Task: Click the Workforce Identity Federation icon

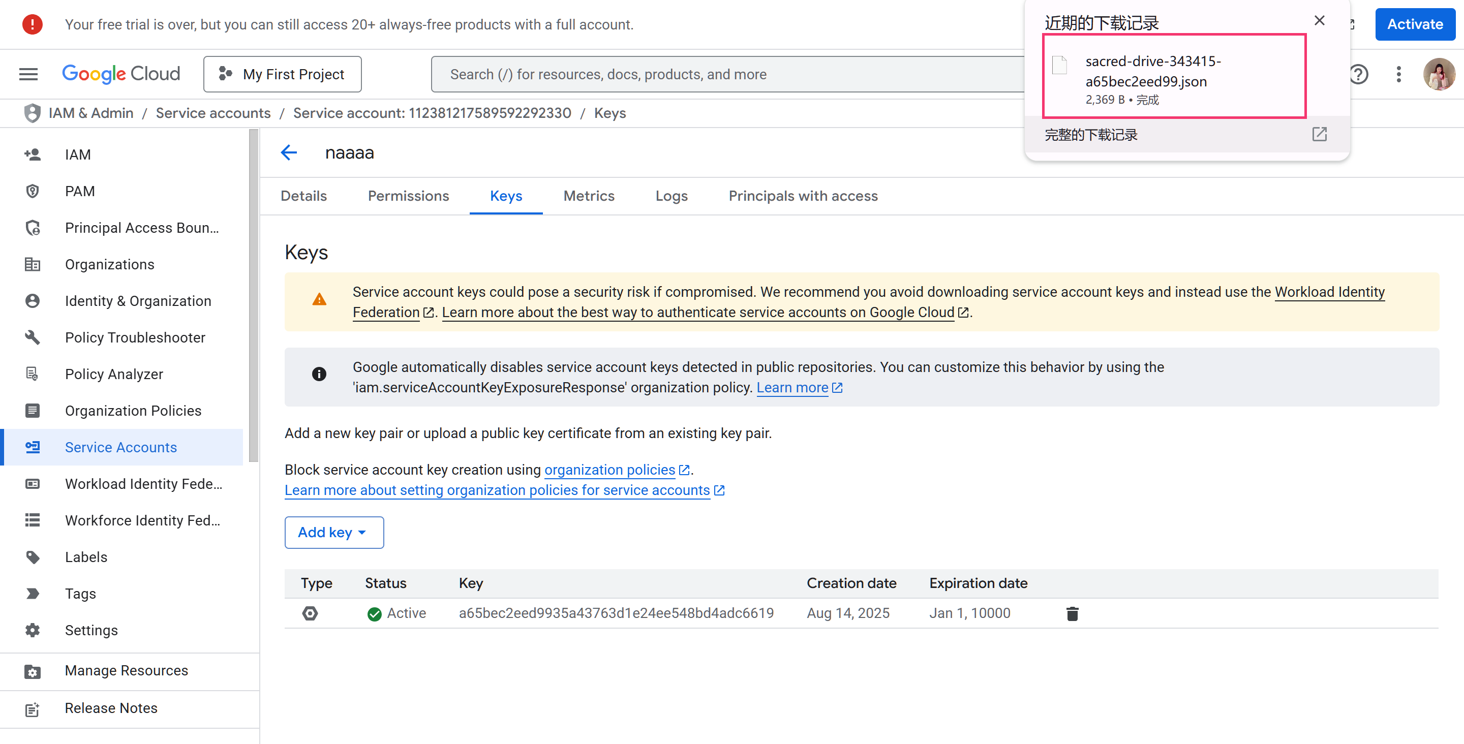Action: [x=33, y=520]
